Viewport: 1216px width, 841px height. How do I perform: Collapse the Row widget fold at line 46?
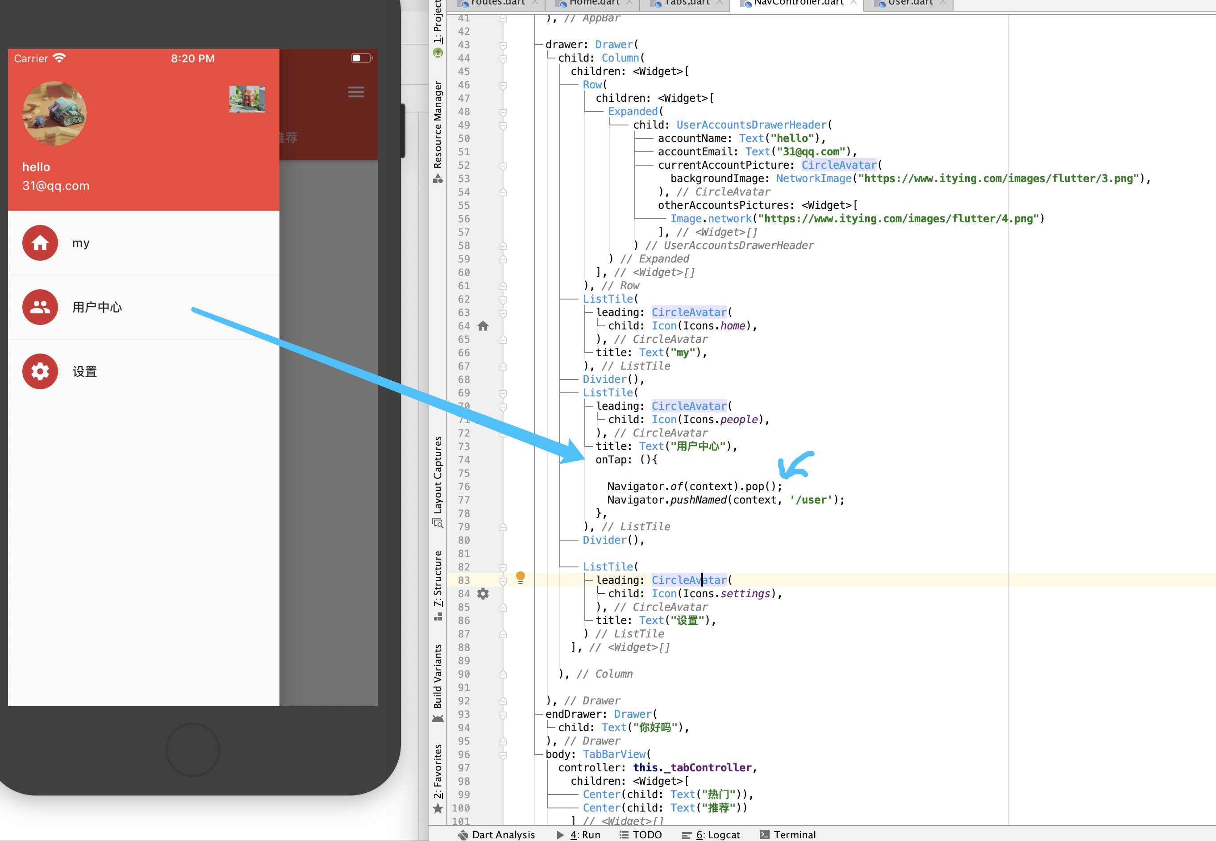pos(503,85)
